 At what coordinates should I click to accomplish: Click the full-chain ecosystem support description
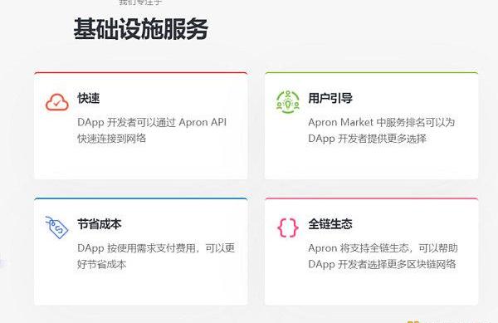pos(383,256)
